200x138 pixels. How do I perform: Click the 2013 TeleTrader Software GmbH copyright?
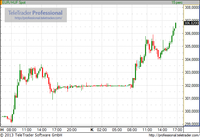tap(31, 135)
